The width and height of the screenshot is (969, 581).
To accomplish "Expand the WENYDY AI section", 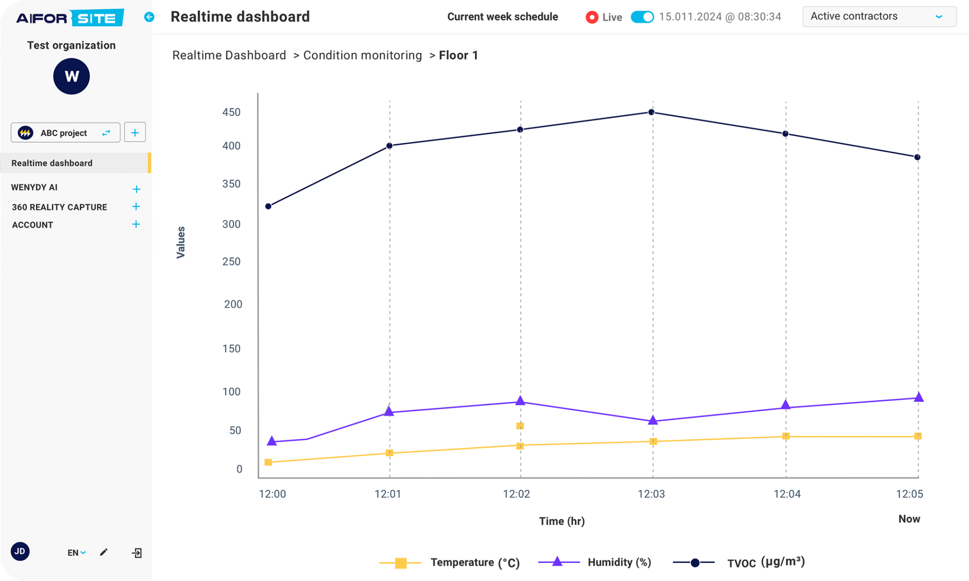I will [136, 189].
